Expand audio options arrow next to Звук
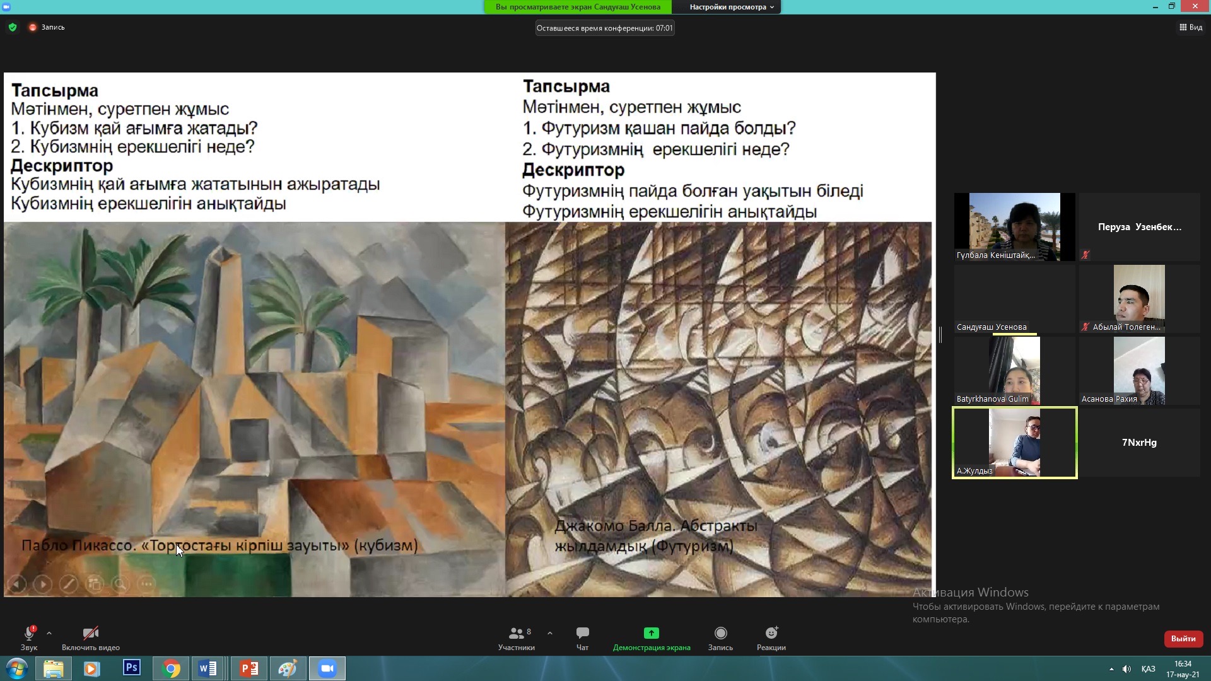 click(49, 633)
